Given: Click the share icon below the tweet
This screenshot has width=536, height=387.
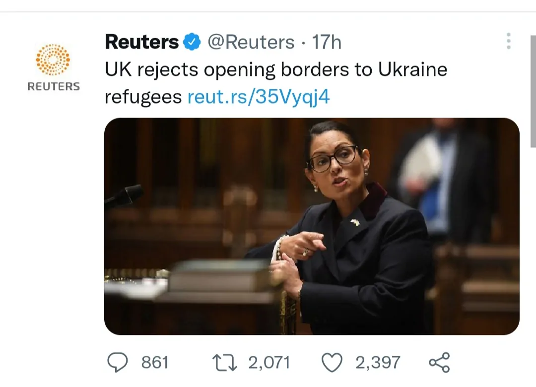Looking at the screenshot, I should pos(439,363).
